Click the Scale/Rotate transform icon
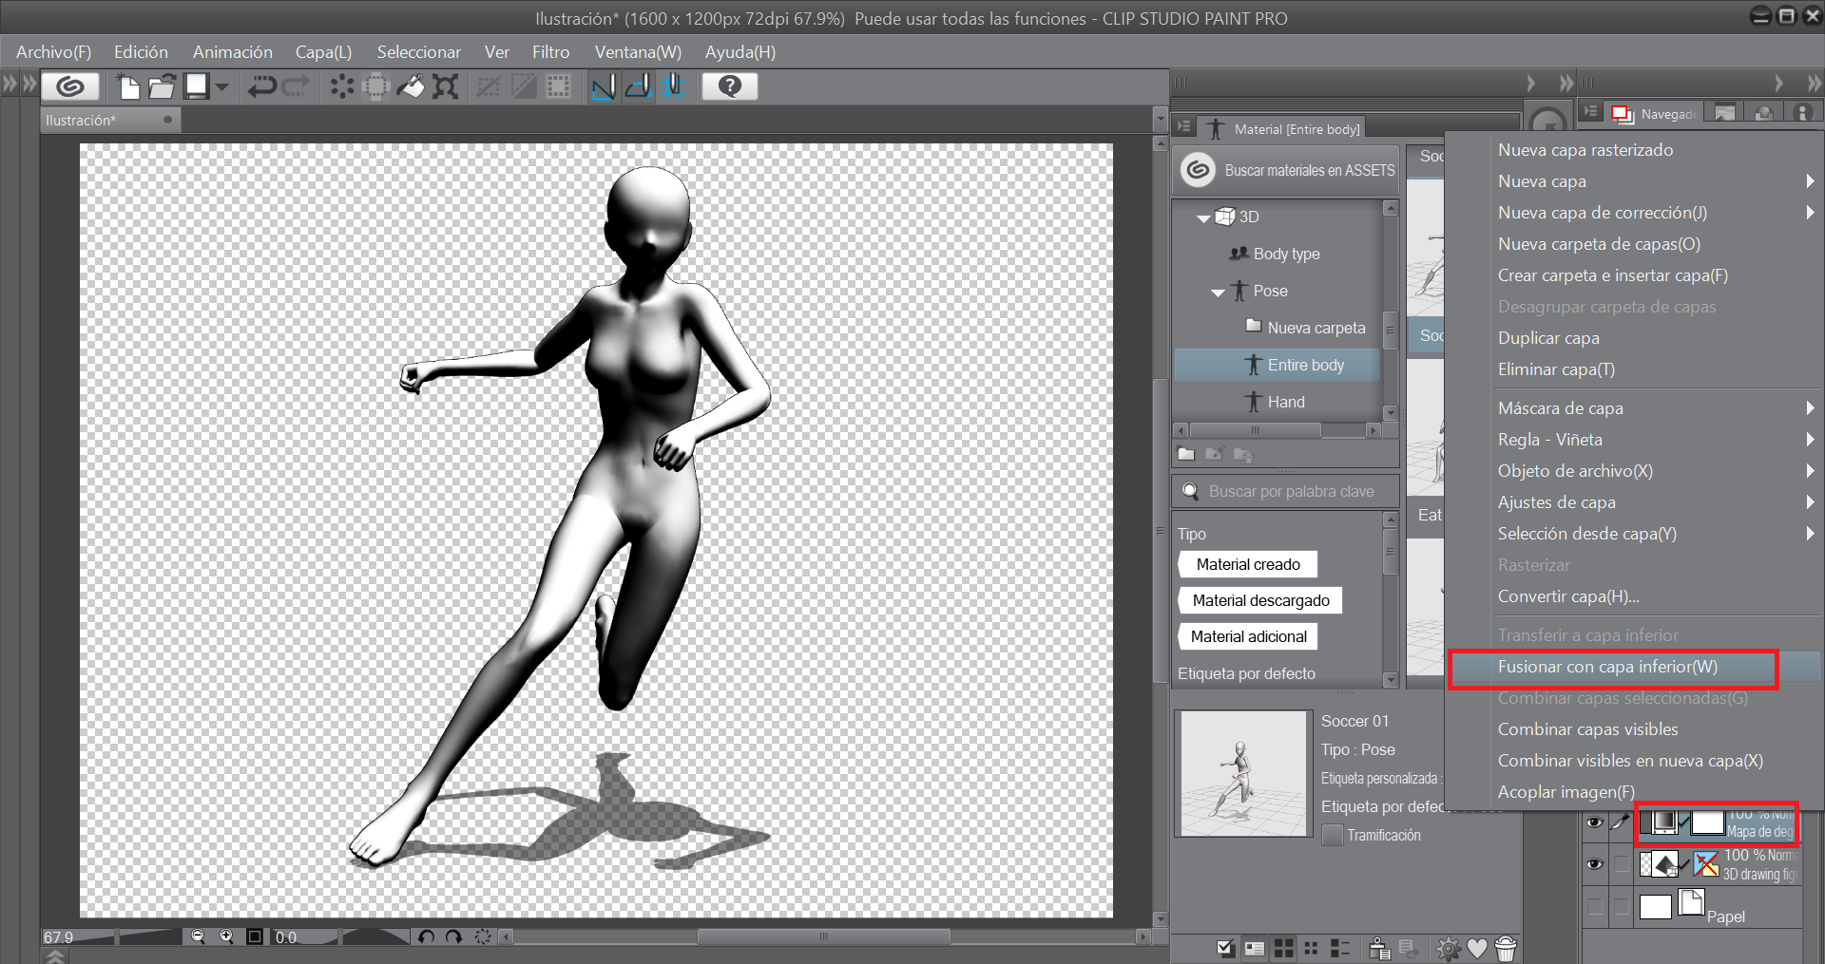The image size is (1825, 964). (445, 87)
